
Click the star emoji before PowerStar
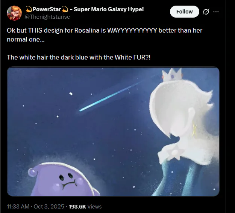[28, 9]
